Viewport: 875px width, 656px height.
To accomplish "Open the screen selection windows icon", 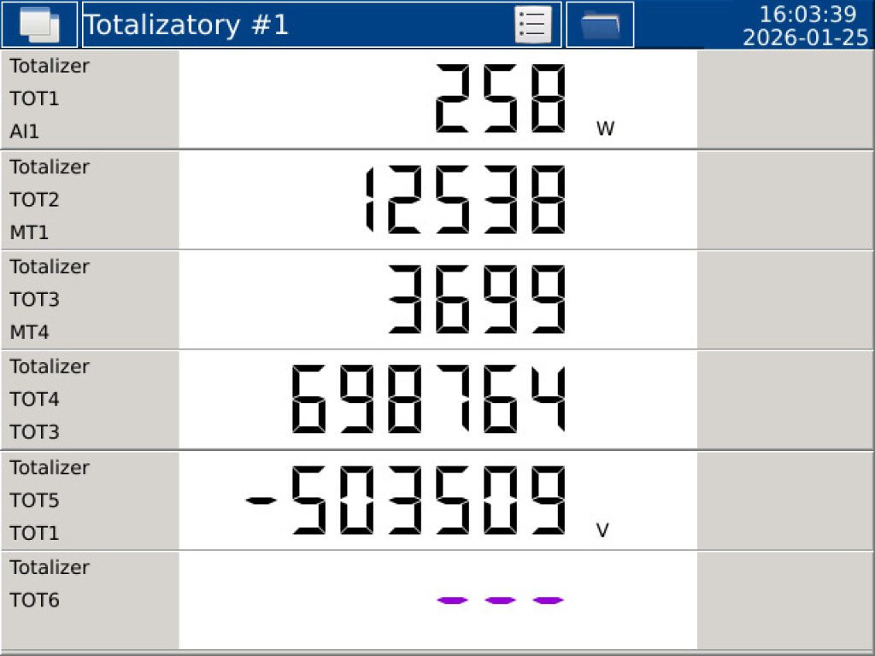I will (39, 24).
